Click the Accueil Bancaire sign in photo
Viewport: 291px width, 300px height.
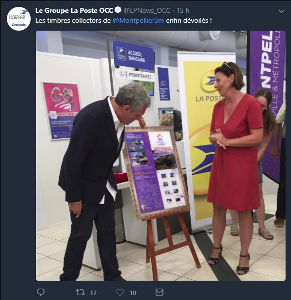tap(133, 55)
